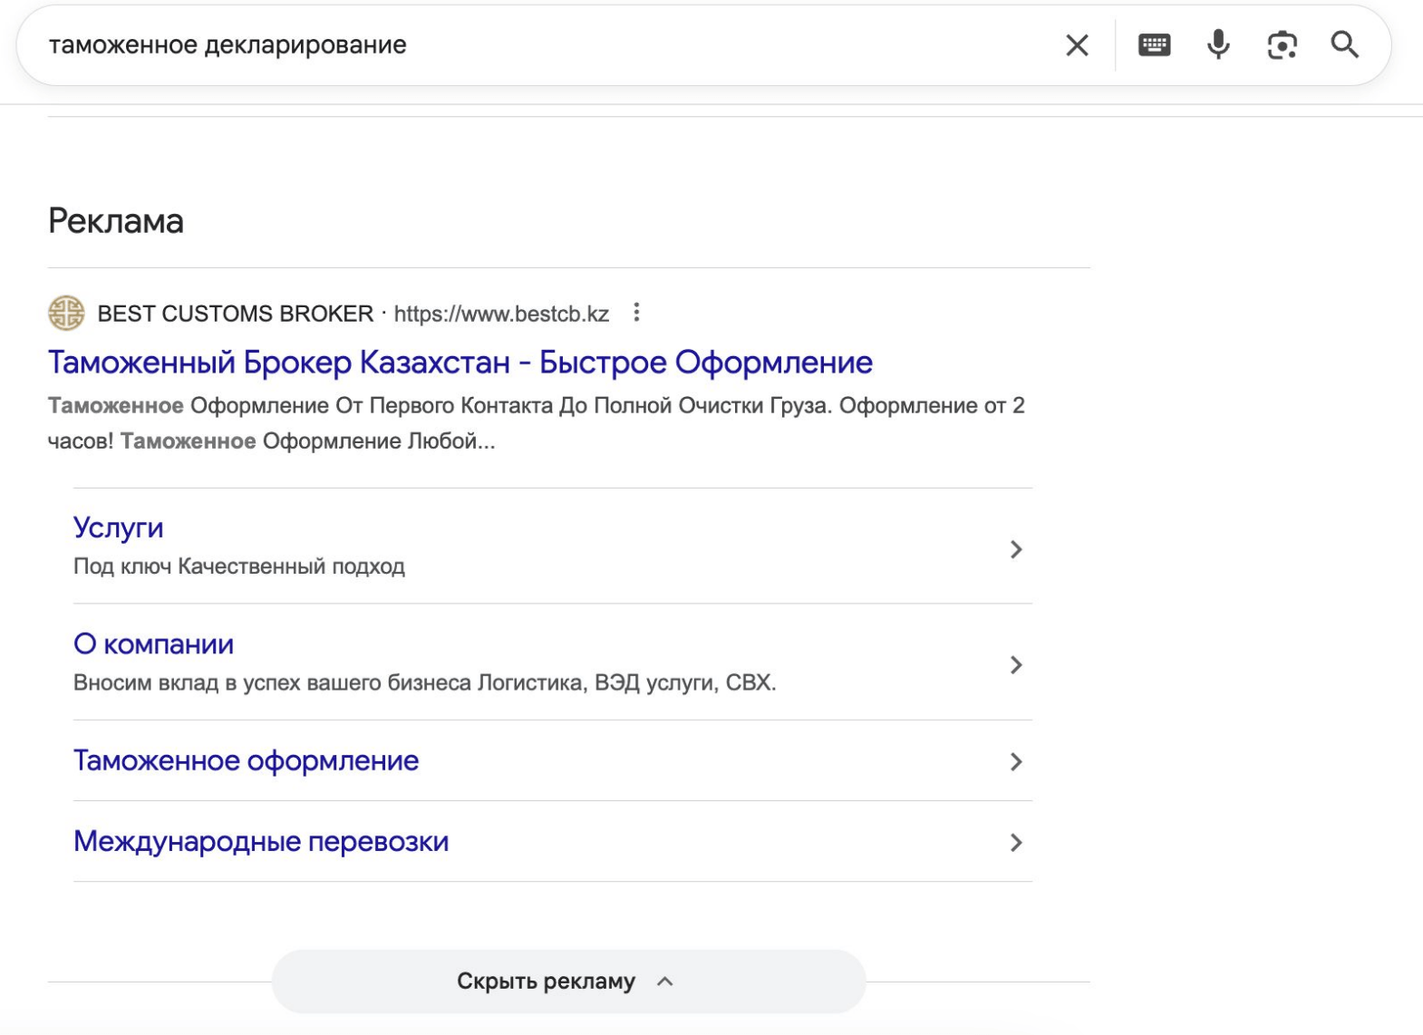Click the BEST CUSTOMS BROKER advertiser name
Image resolution: width=1423 pixels, height=1035 pixels.
click(236, 314)
